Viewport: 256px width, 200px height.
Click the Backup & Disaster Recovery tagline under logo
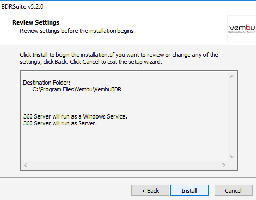[242, 32]
